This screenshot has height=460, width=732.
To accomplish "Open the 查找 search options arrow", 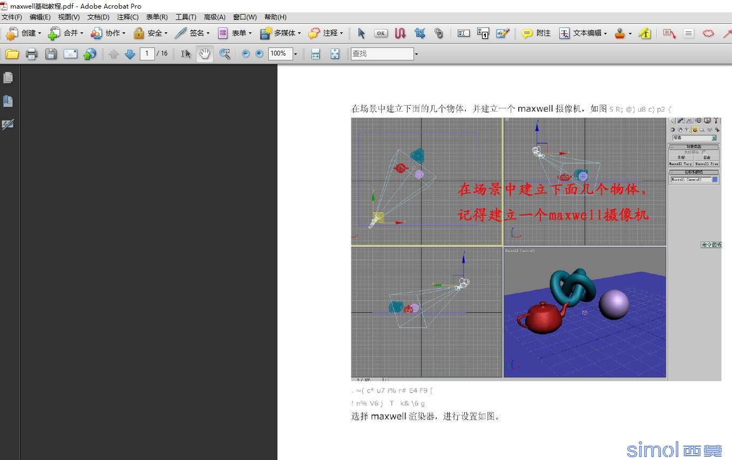I will tap(416, 54).
